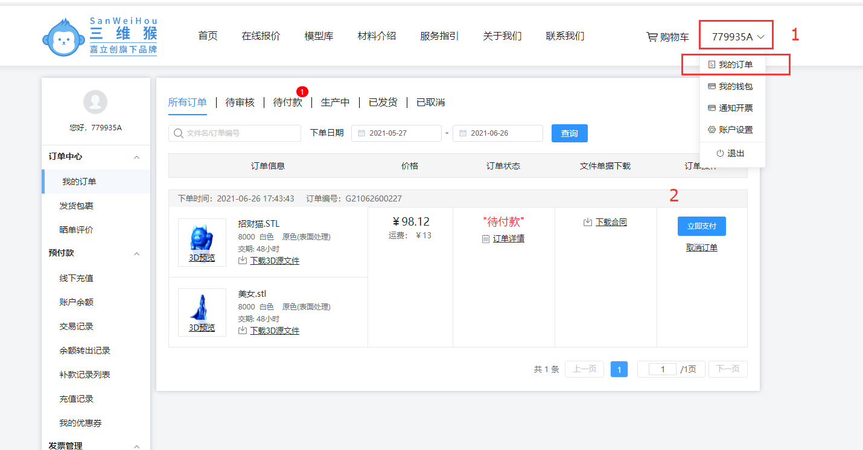Viewport: 863px width, 450px height.
Task: Collapse the 预付款 sidebar section
Action: point(136,253)
